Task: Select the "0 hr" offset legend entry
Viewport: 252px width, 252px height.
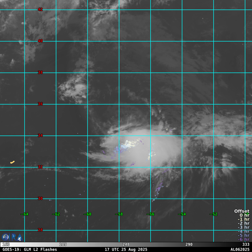Action: 244,215
